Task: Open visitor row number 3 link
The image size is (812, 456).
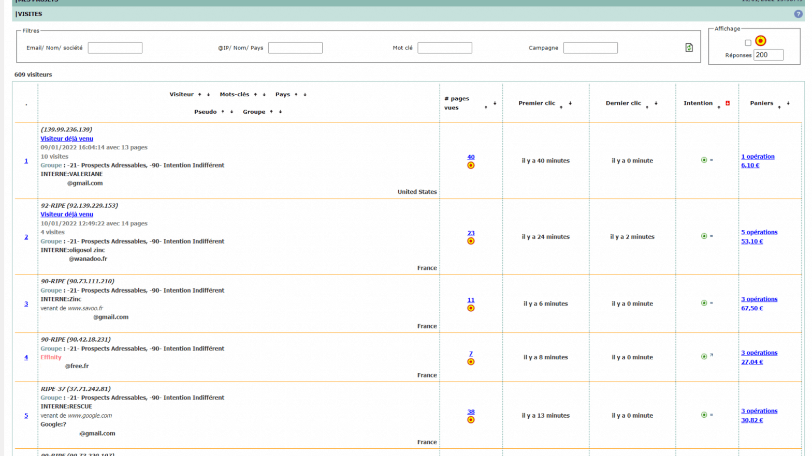Action: tap(26, 303)
